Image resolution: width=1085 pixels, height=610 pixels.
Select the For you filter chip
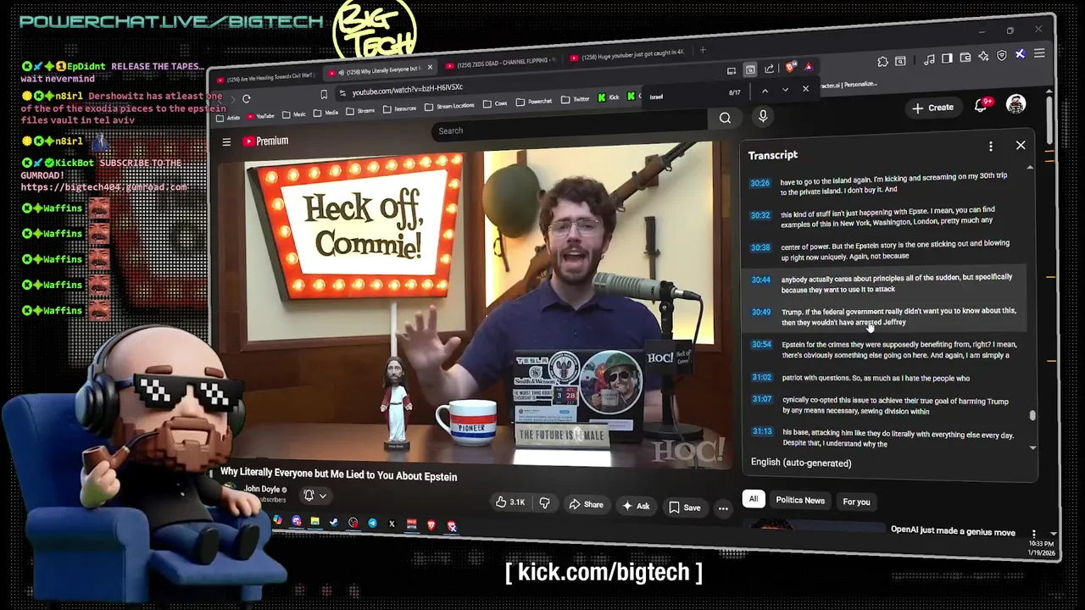coord(856,502)
